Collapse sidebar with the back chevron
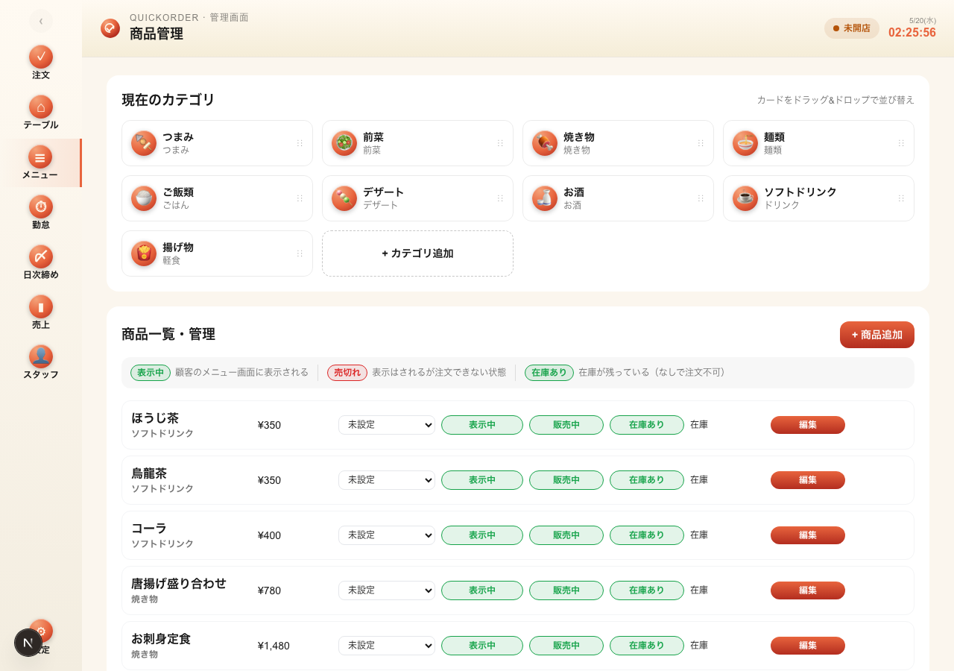Image resolution: width=954 pixels, height=671 pixels. click(x=41, y=21)
